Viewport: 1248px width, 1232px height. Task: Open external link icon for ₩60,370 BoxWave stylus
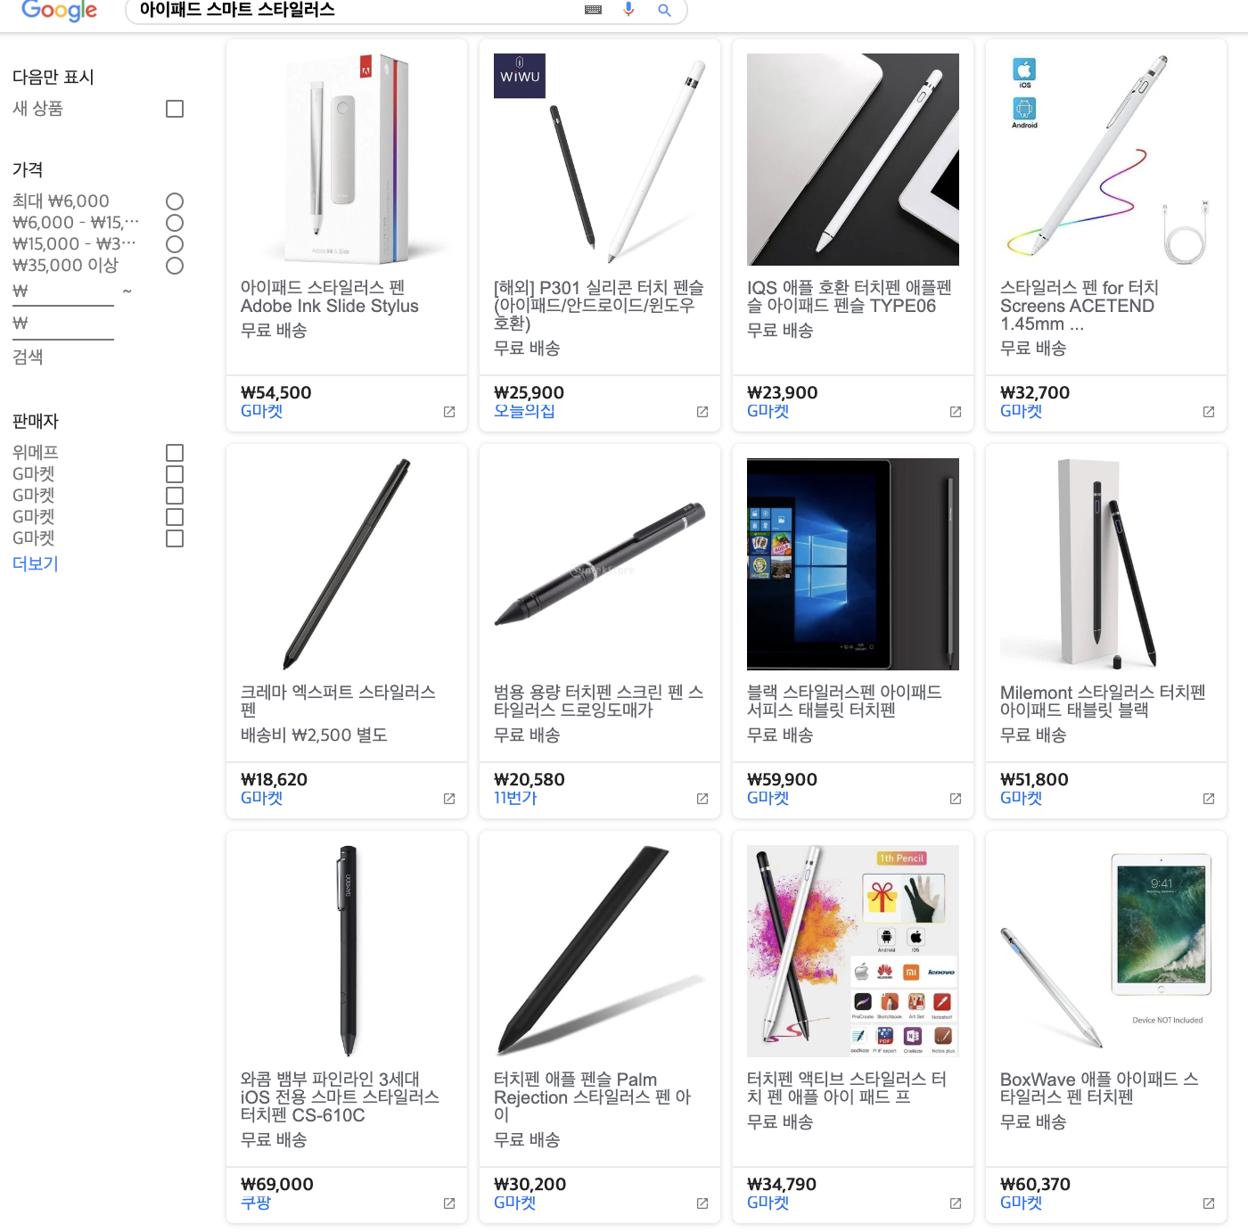(x=1209, y=1203)
